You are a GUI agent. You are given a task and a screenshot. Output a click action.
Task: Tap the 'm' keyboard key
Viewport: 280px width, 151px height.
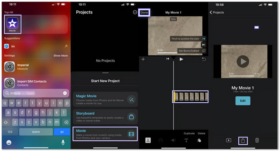coord(57,122)
